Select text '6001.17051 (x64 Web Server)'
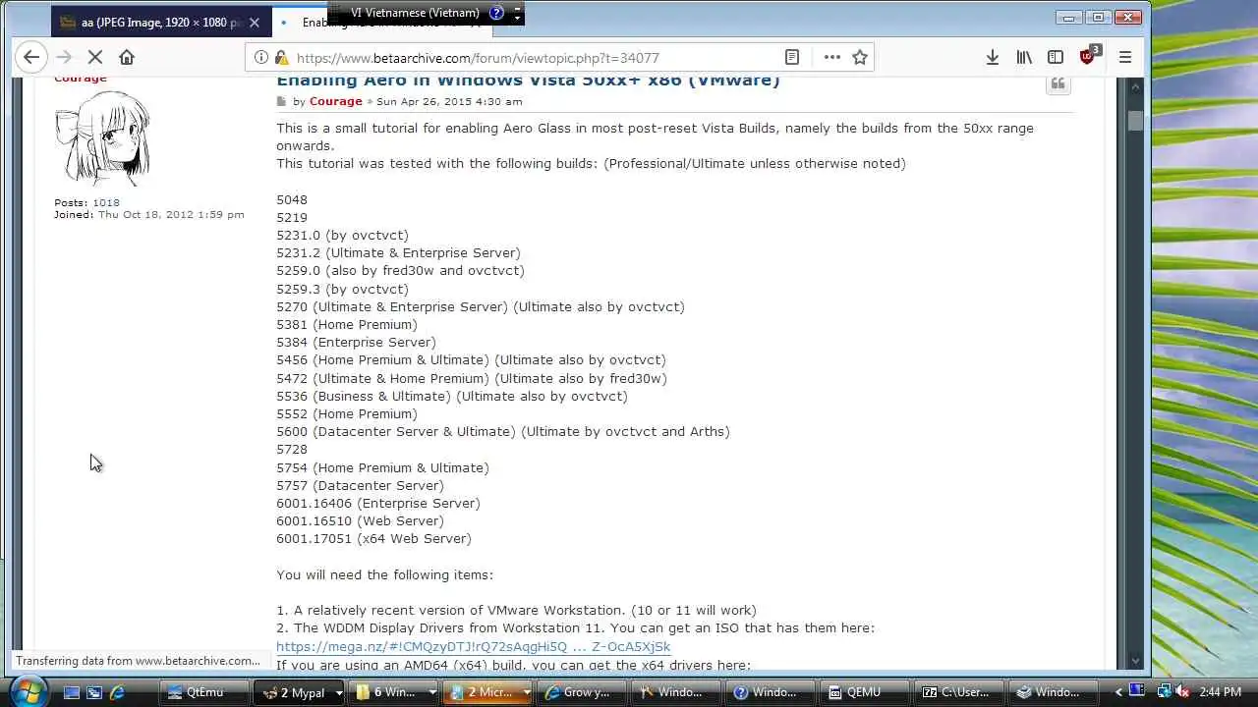The height and width of the screenshot is (707, 1258). point(373,538)
